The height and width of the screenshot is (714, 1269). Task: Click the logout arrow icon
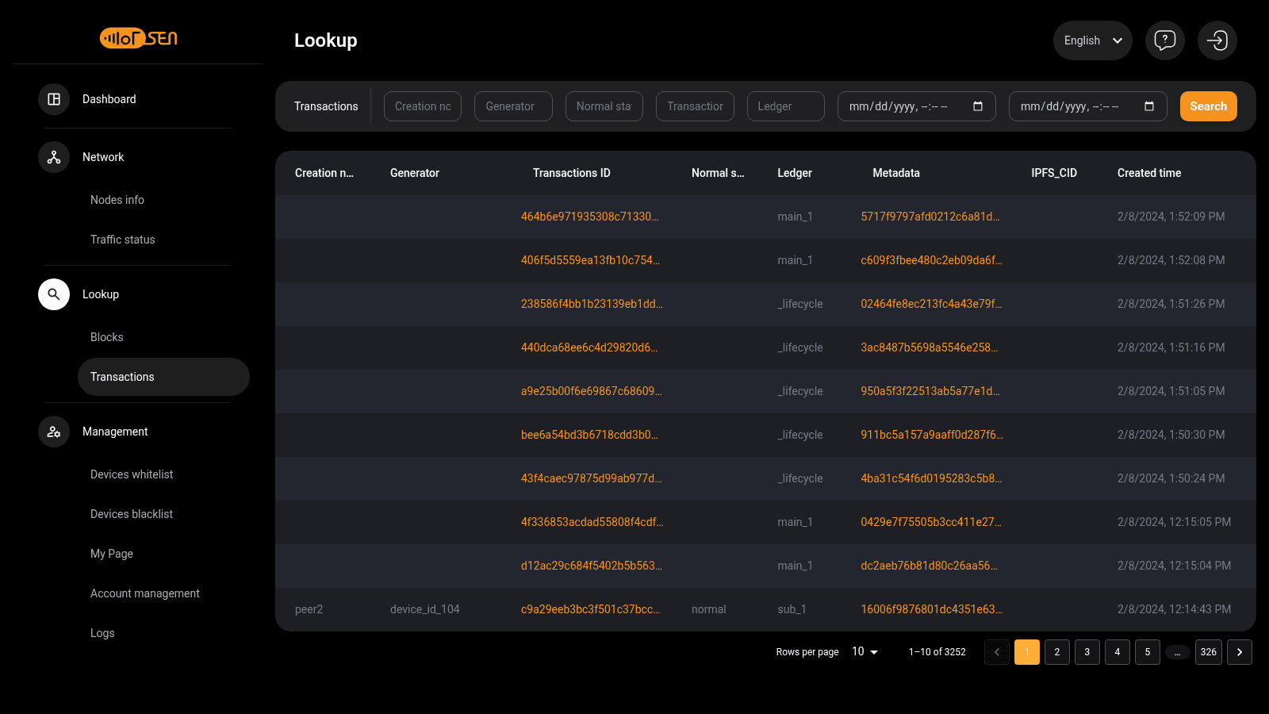pyautogui.click(x=1217, y=40)
